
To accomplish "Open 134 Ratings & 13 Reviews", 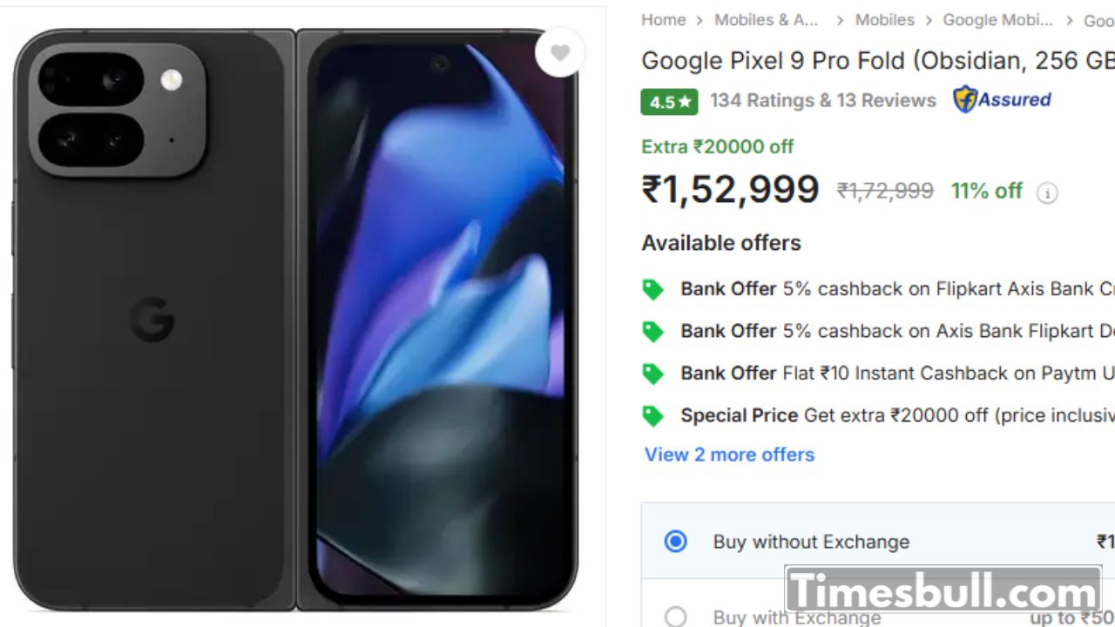I will 822,100.
